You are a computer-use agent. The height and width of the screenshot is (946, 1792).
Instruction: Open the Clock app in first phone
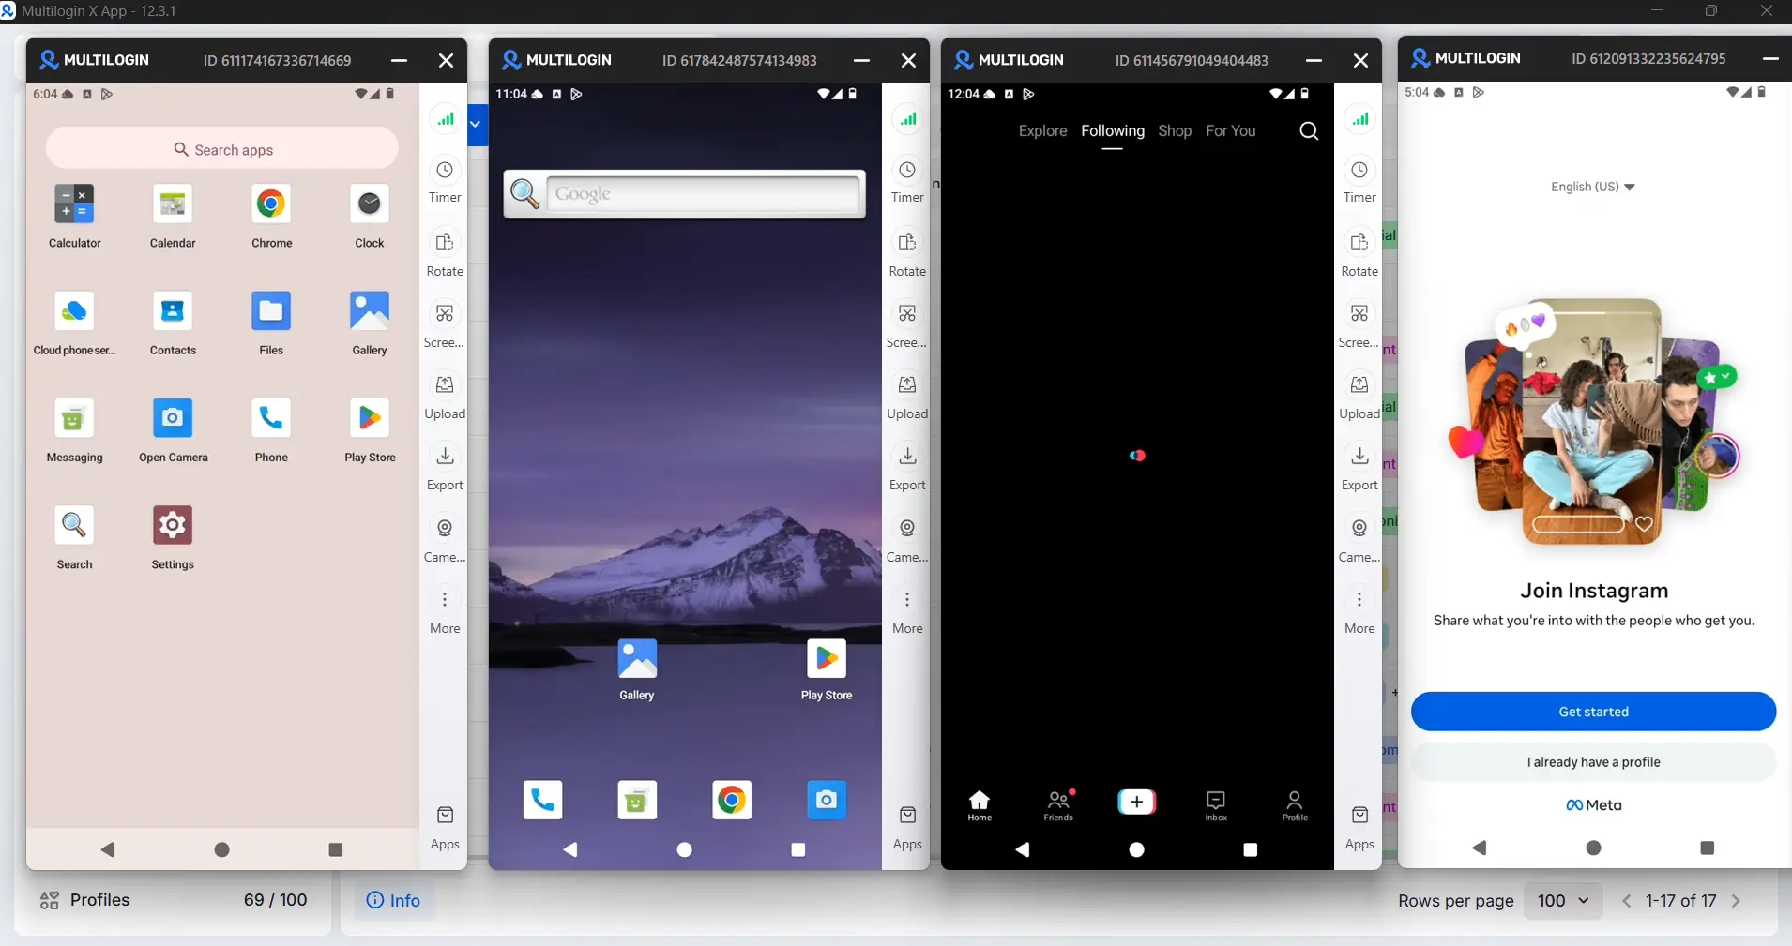pyautogui.click(x=370, y=216)
